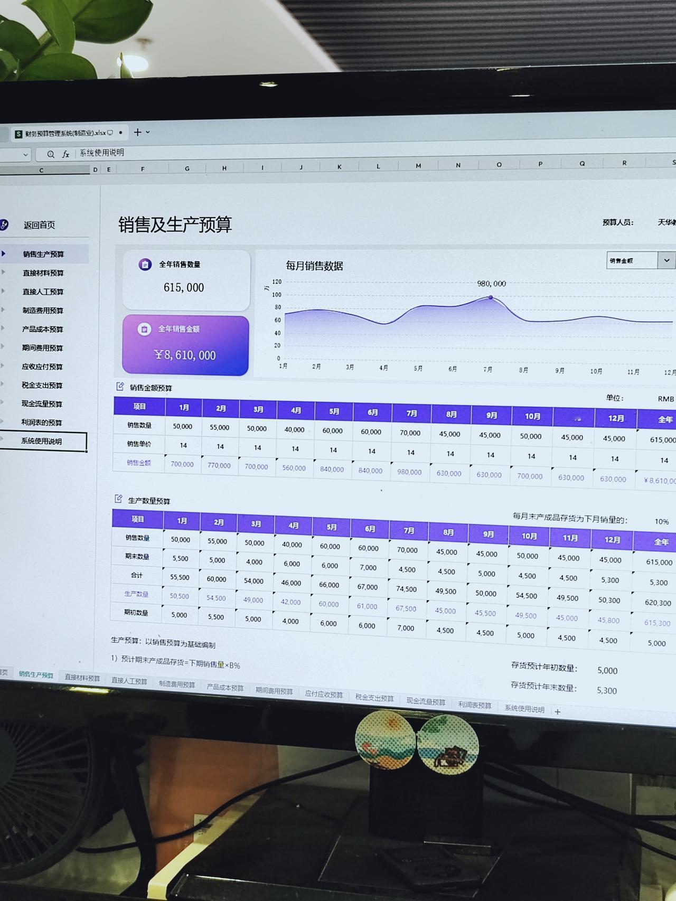This screenshot has height=901, width=676.
Task: Click edit icon next to 生产数量预算
Action: (118, 499)
